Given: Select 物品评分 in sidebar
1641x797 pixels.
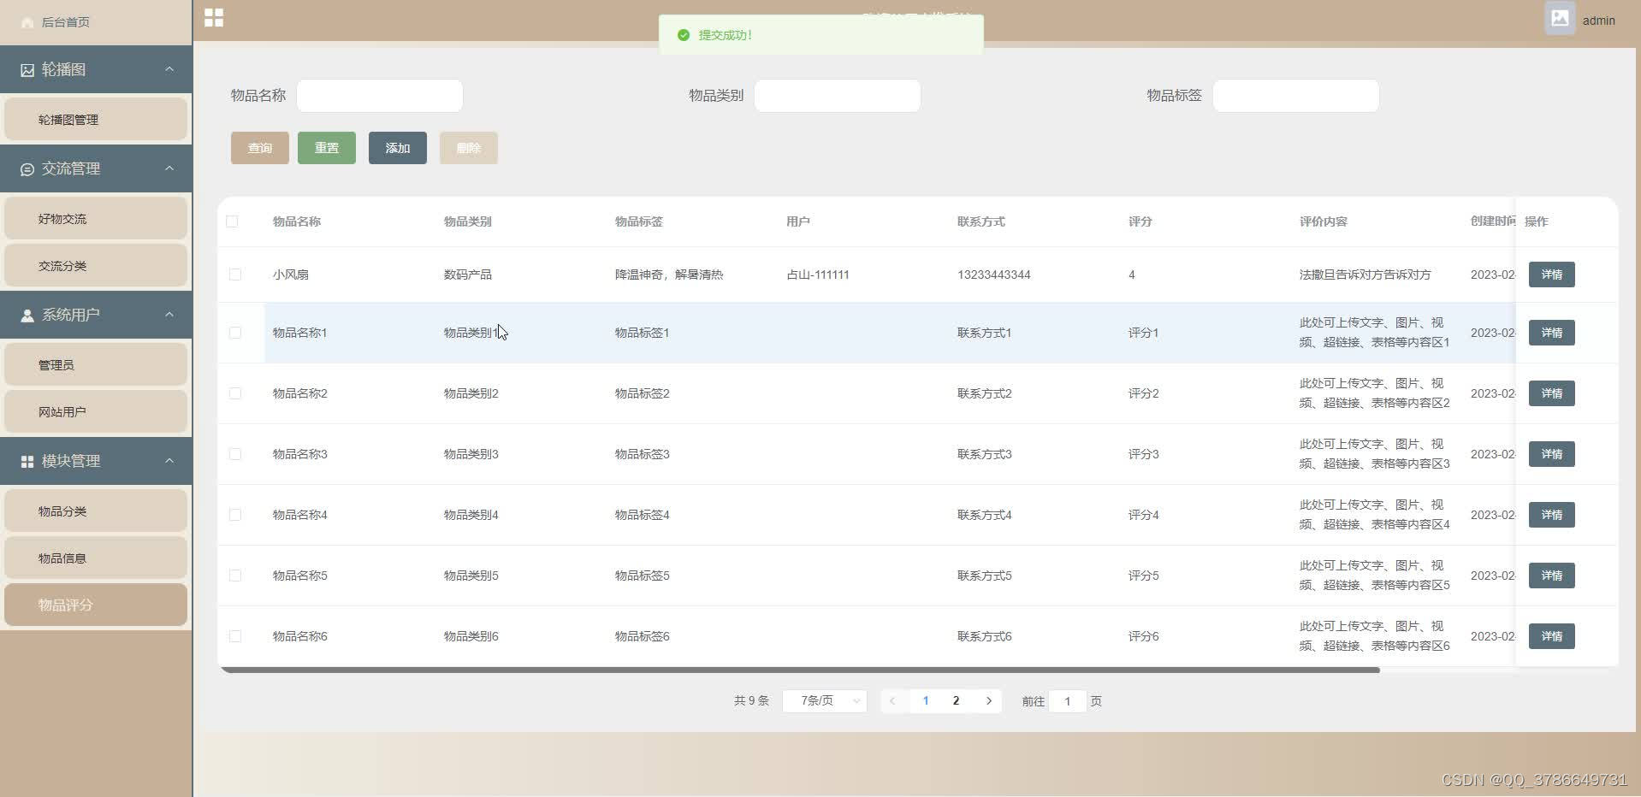Looking at the screenshot, I should pyautogui.click(x=96, y=605).
